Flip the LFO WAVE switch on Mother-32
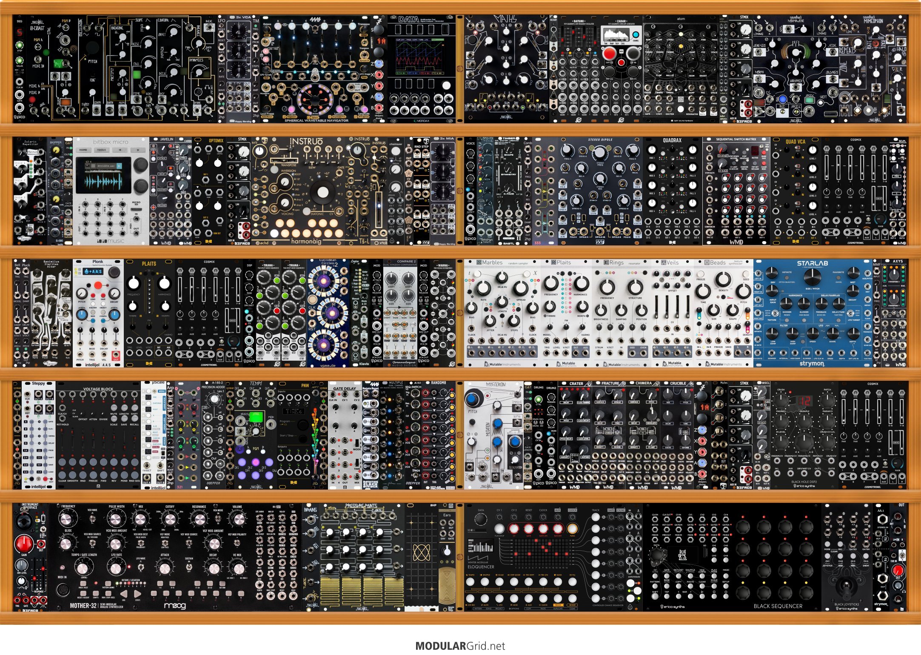921x655 pixels. tap(141, 566)
